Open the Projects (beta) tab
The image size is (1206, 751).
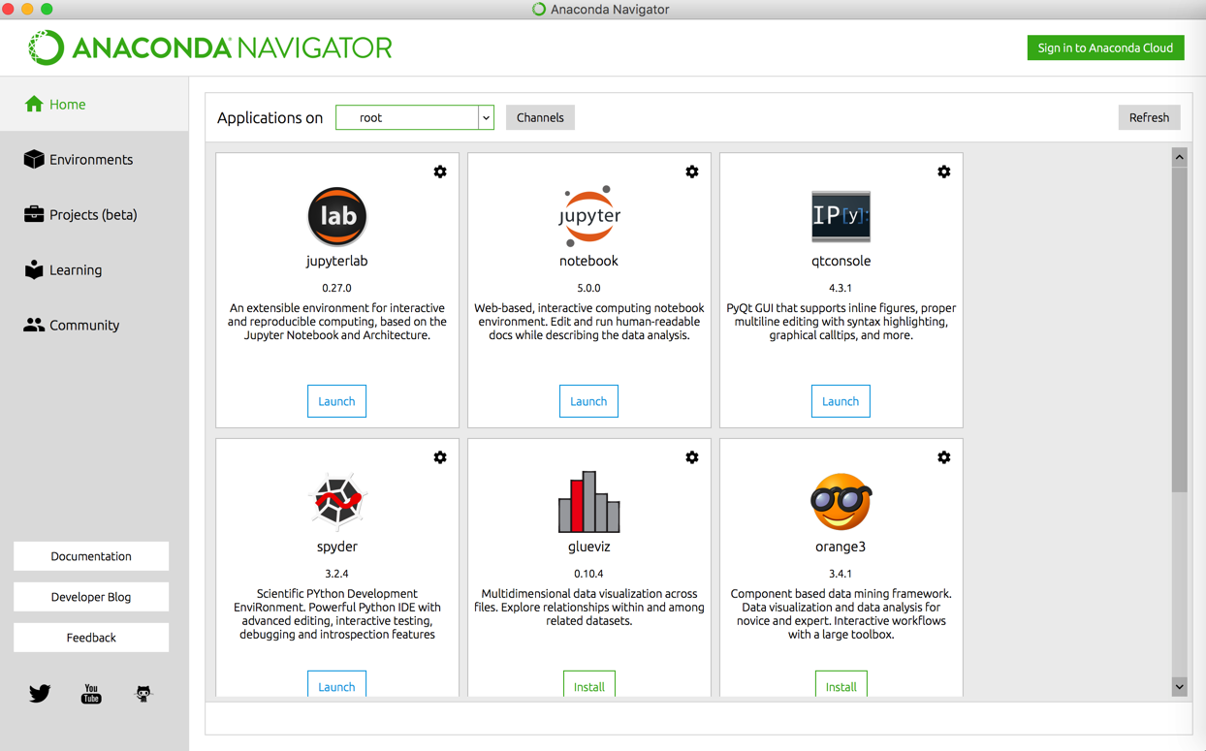94,214
